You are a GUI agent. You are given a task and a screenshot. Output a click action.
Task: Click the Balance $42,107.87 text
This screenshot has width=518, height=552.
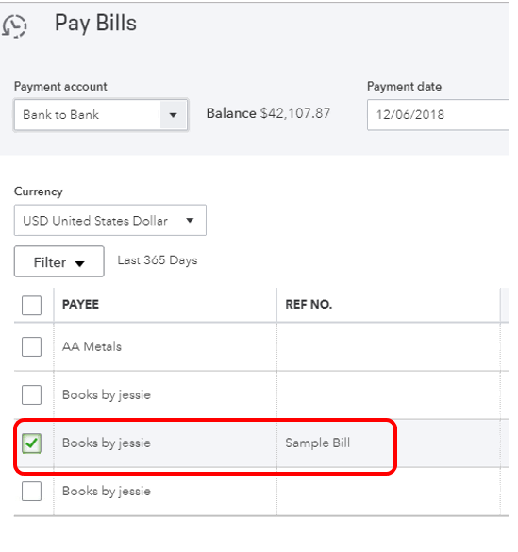(268, 113)
